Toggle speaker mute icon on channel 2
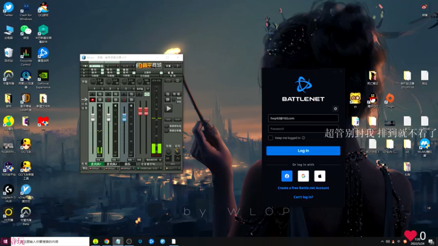Screen dimensions: 438x246 116,106
